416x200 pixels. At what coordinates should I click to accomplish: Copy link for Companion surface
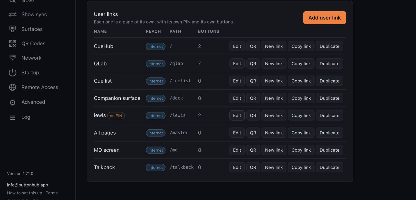[x=301, y=98]
